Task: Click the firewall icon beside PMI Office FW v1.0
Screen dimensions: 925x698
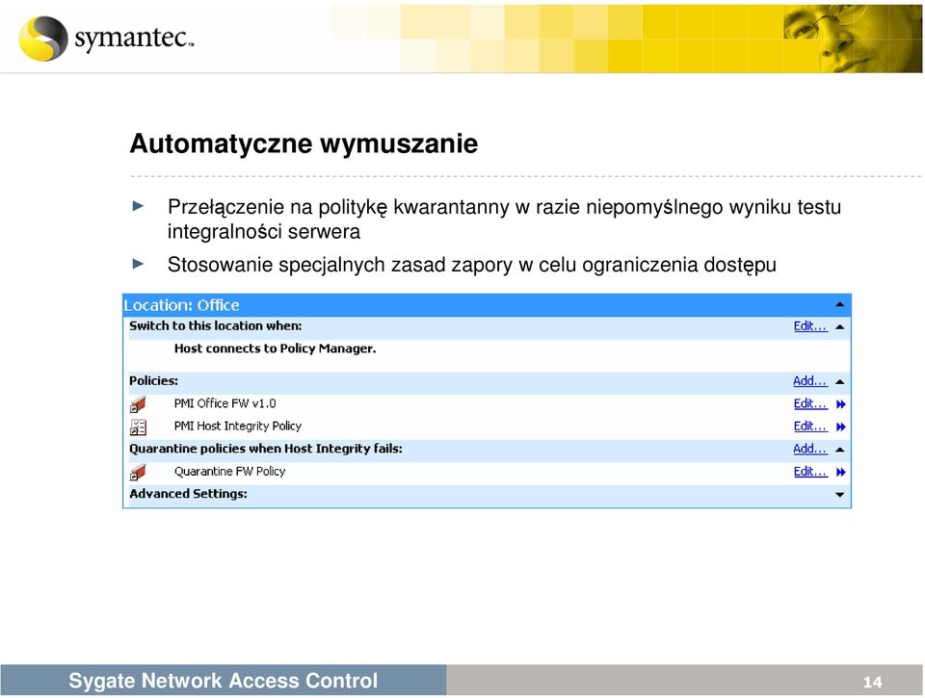Action: (x=138, y=404)
